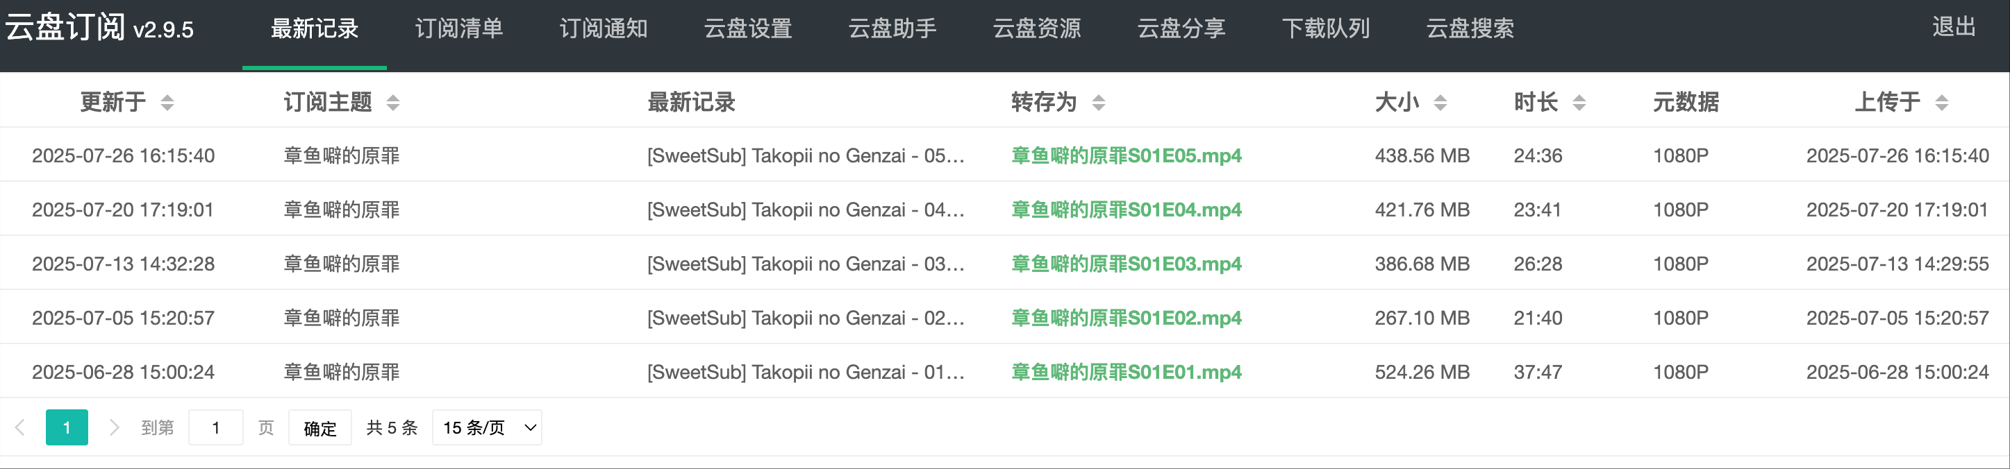Log out via 退出 link
This screenshot has width=2010, height=469.
[1954, 27]
